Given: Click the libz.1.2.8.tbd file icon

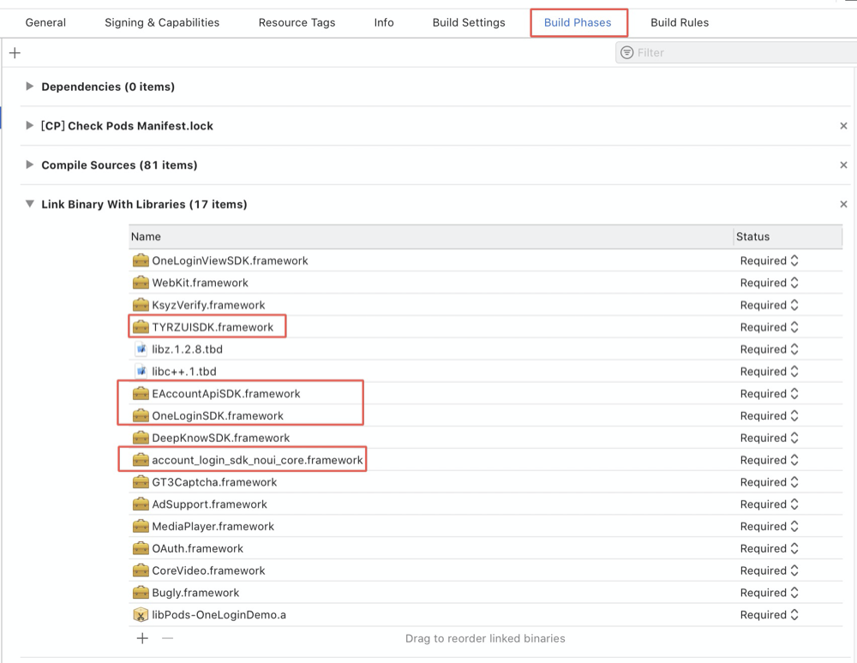Looking at the screenshot, I should click(141, 349).
